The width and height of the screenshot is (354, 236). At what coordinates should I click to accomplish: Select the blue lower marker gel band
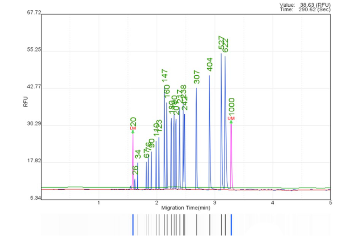point(133,224)
